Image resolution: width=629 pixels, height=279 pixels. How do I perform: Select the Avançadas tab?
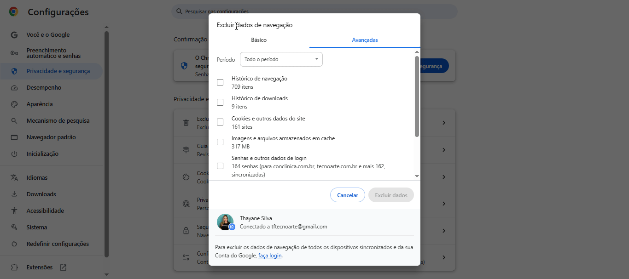point(365,40)
